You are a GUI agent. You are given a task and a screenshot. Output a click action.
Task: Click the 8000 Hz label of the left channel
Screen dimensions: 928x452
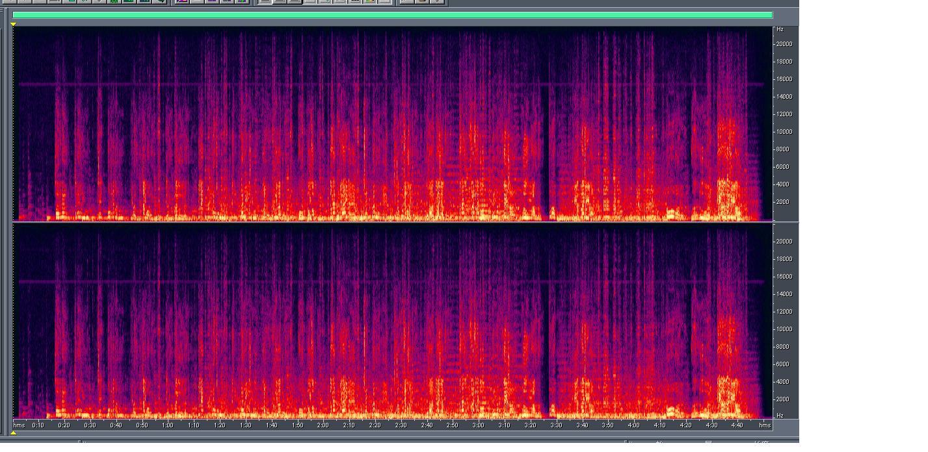tap(784, 149)
